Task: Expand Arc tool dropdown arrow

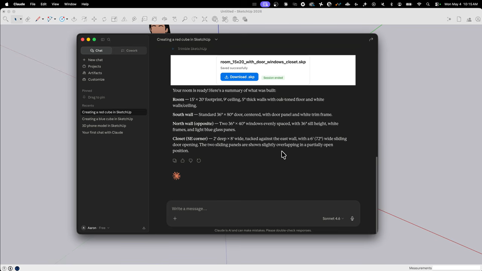Action: [x=55, y=19]
